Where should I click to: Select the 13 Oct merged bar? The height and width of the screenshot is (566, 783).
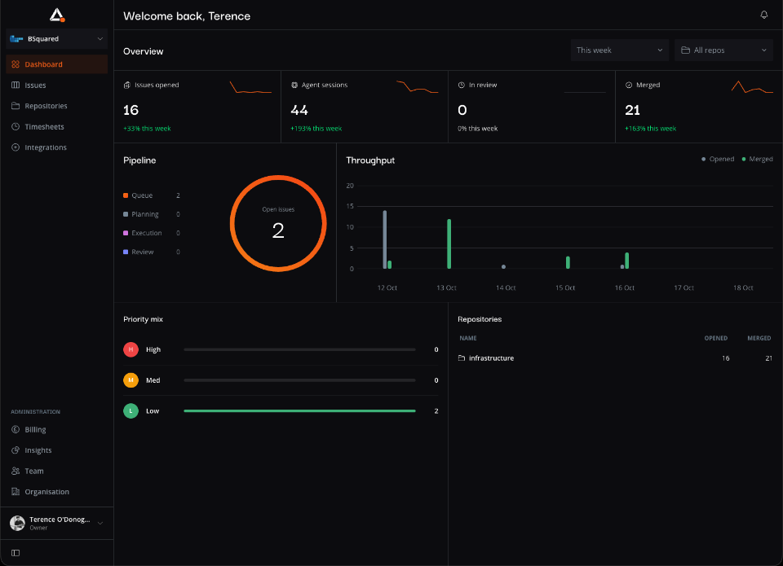(x=449, y=244)
